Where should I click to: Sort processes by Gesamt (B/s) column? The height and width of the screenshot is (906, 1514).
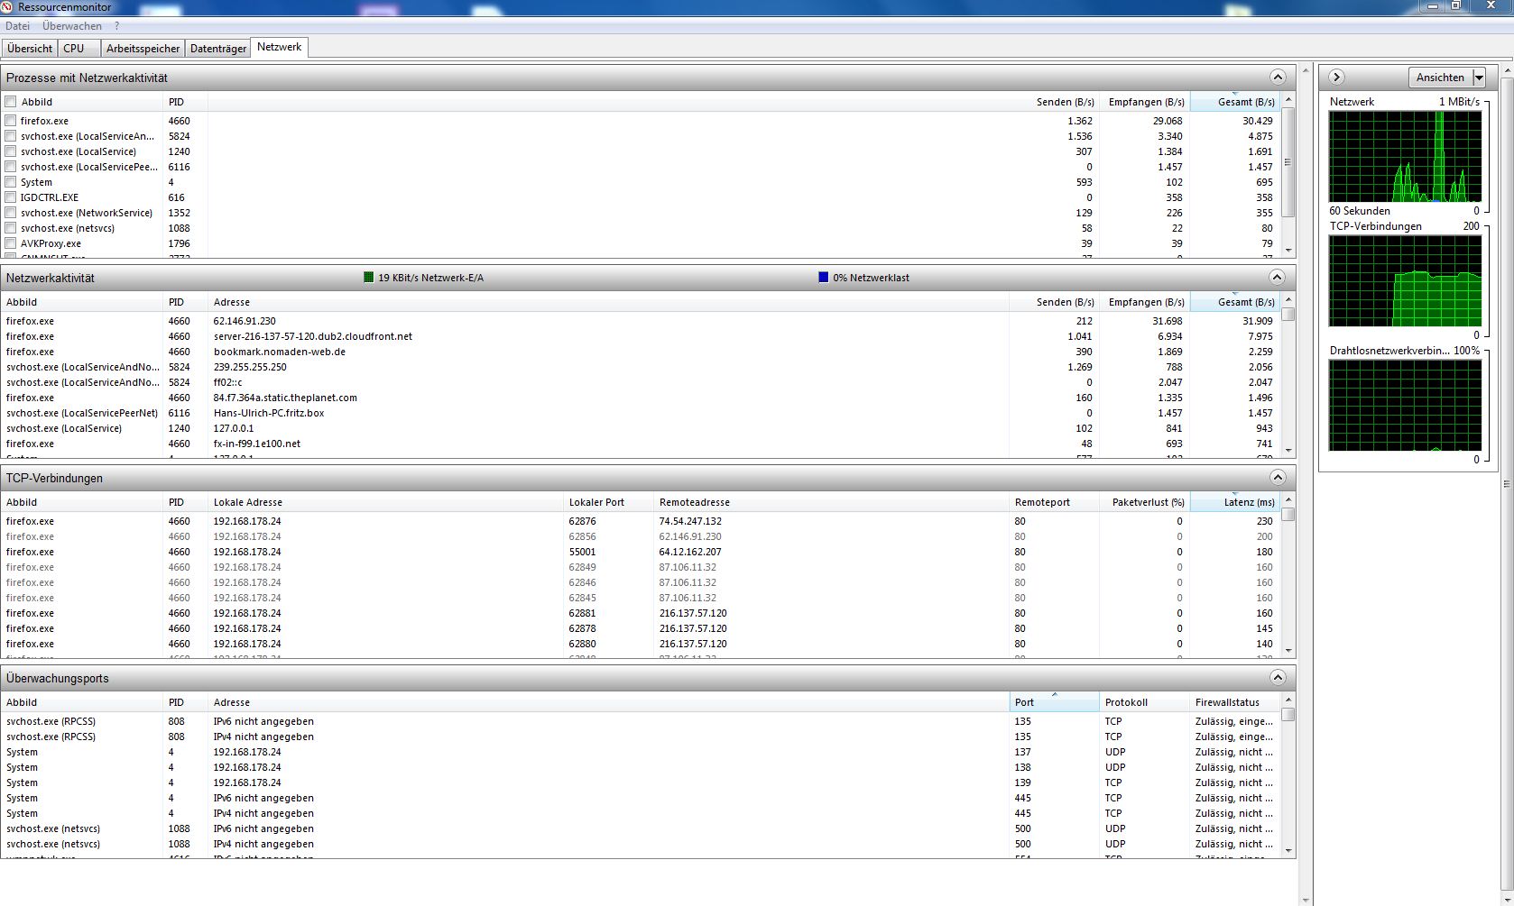(x=1235, y=102)
